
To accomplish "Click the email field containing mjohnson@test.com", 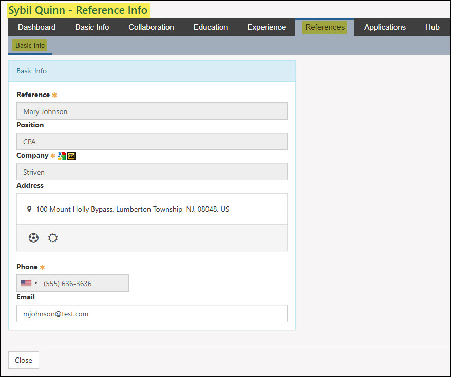I will click(152, 313).
